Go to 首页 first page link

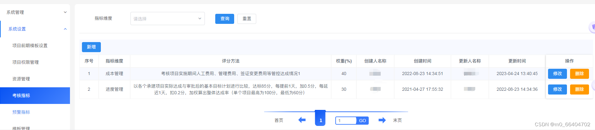coord(279,120)
